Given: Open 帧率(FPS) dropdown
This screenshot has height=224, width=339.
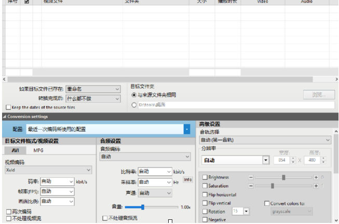Looking at the screenshot, I should [x=57, y=192].
